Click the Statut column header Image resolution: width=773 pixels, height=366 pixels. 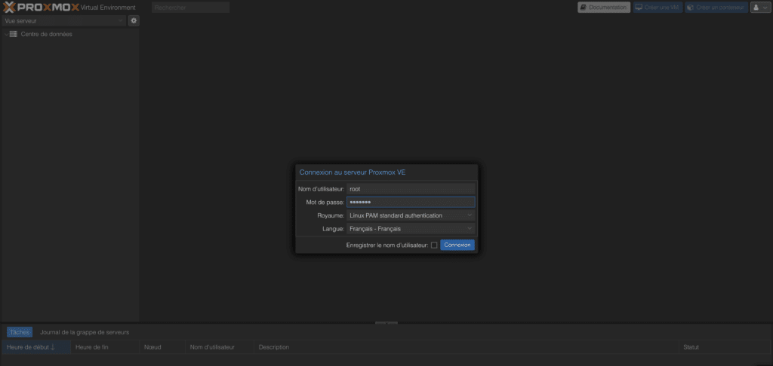point(725,347)
